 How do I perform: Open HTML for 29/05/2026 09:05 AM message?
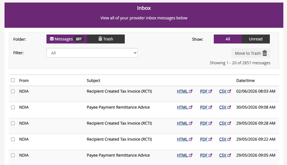(x=184, y=155)
